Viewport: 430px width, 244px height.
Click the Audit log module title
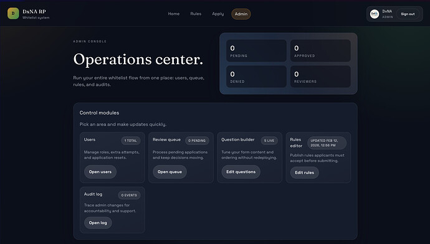point(93,194)
